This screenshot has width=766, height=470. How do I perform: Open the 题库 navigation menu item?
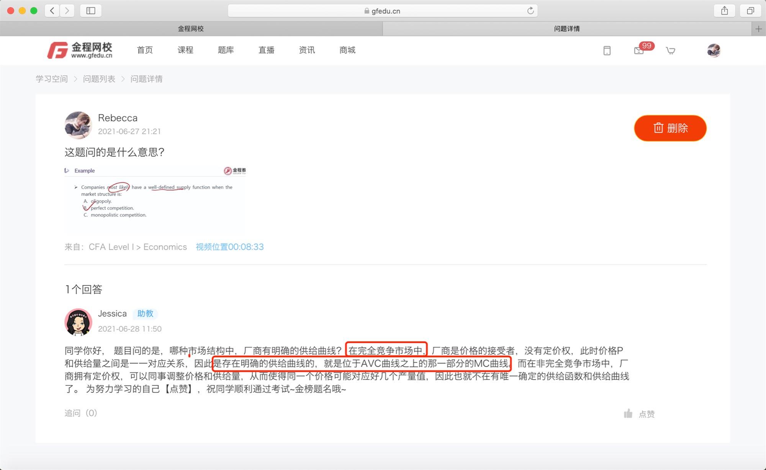[226, 50]
